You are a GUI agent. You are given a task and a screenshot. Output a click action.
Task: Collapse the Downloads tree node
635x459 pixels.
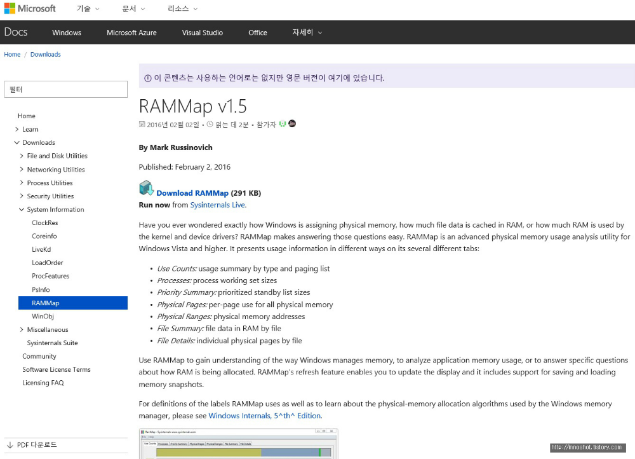[17, 143]
